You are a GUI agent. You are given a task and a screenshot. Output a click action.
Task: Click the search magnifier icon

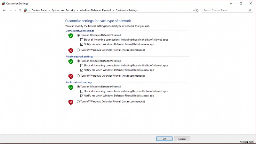250,10
